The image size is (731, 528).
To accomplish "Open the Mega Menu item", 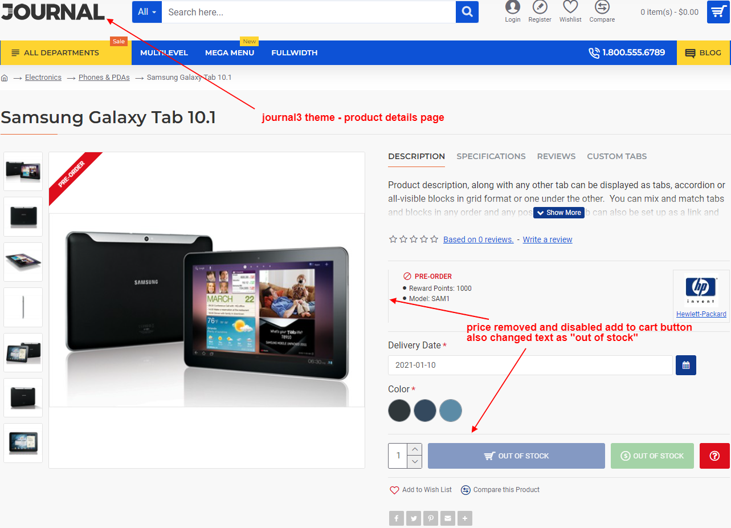I will pyautogui.click(x=230, y=52).
